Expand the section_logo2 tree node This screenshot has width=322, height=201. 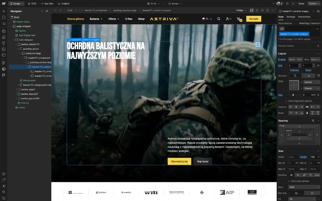point(16,89)
